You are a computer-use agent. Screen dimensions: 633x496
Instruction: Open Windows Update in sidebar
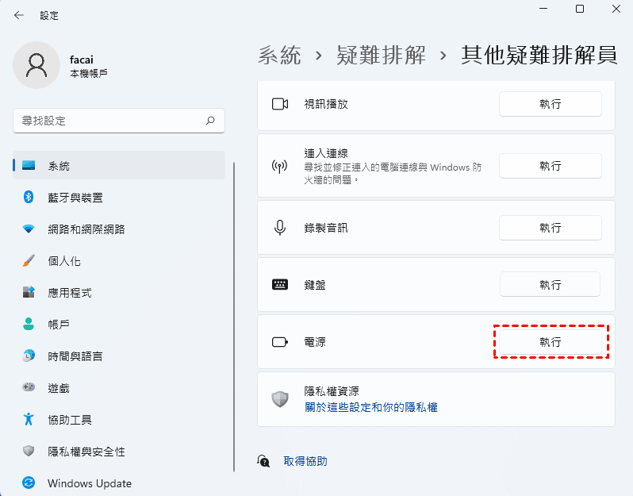point(89,483)
